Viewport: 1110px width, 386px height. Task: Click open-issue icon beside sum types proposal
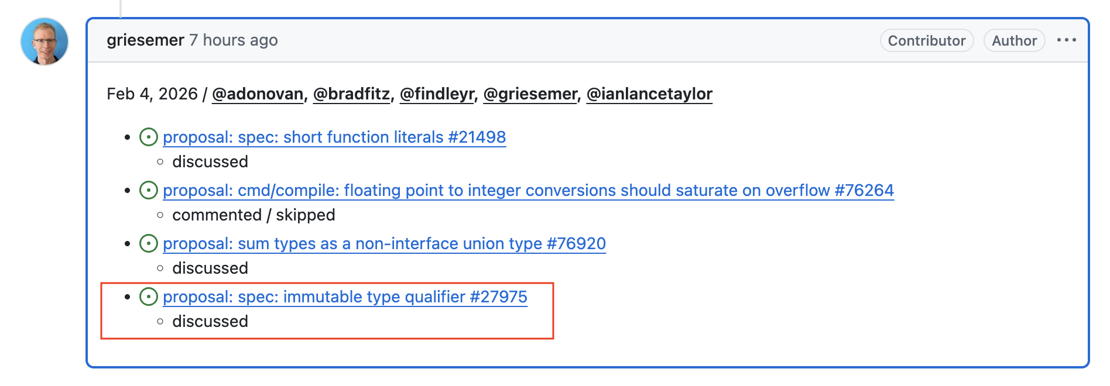149,244
